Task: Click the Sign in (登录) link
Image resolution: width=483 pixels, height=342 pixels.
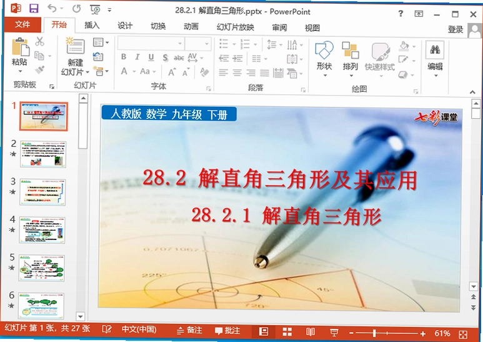Action: click(455, 29)
